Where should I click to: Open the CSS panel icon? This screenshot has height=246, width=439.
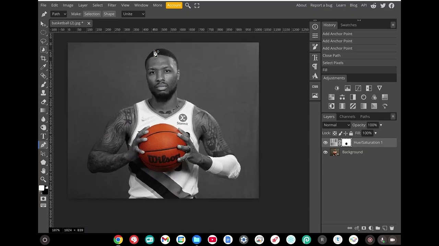click(x=315, y=87)
